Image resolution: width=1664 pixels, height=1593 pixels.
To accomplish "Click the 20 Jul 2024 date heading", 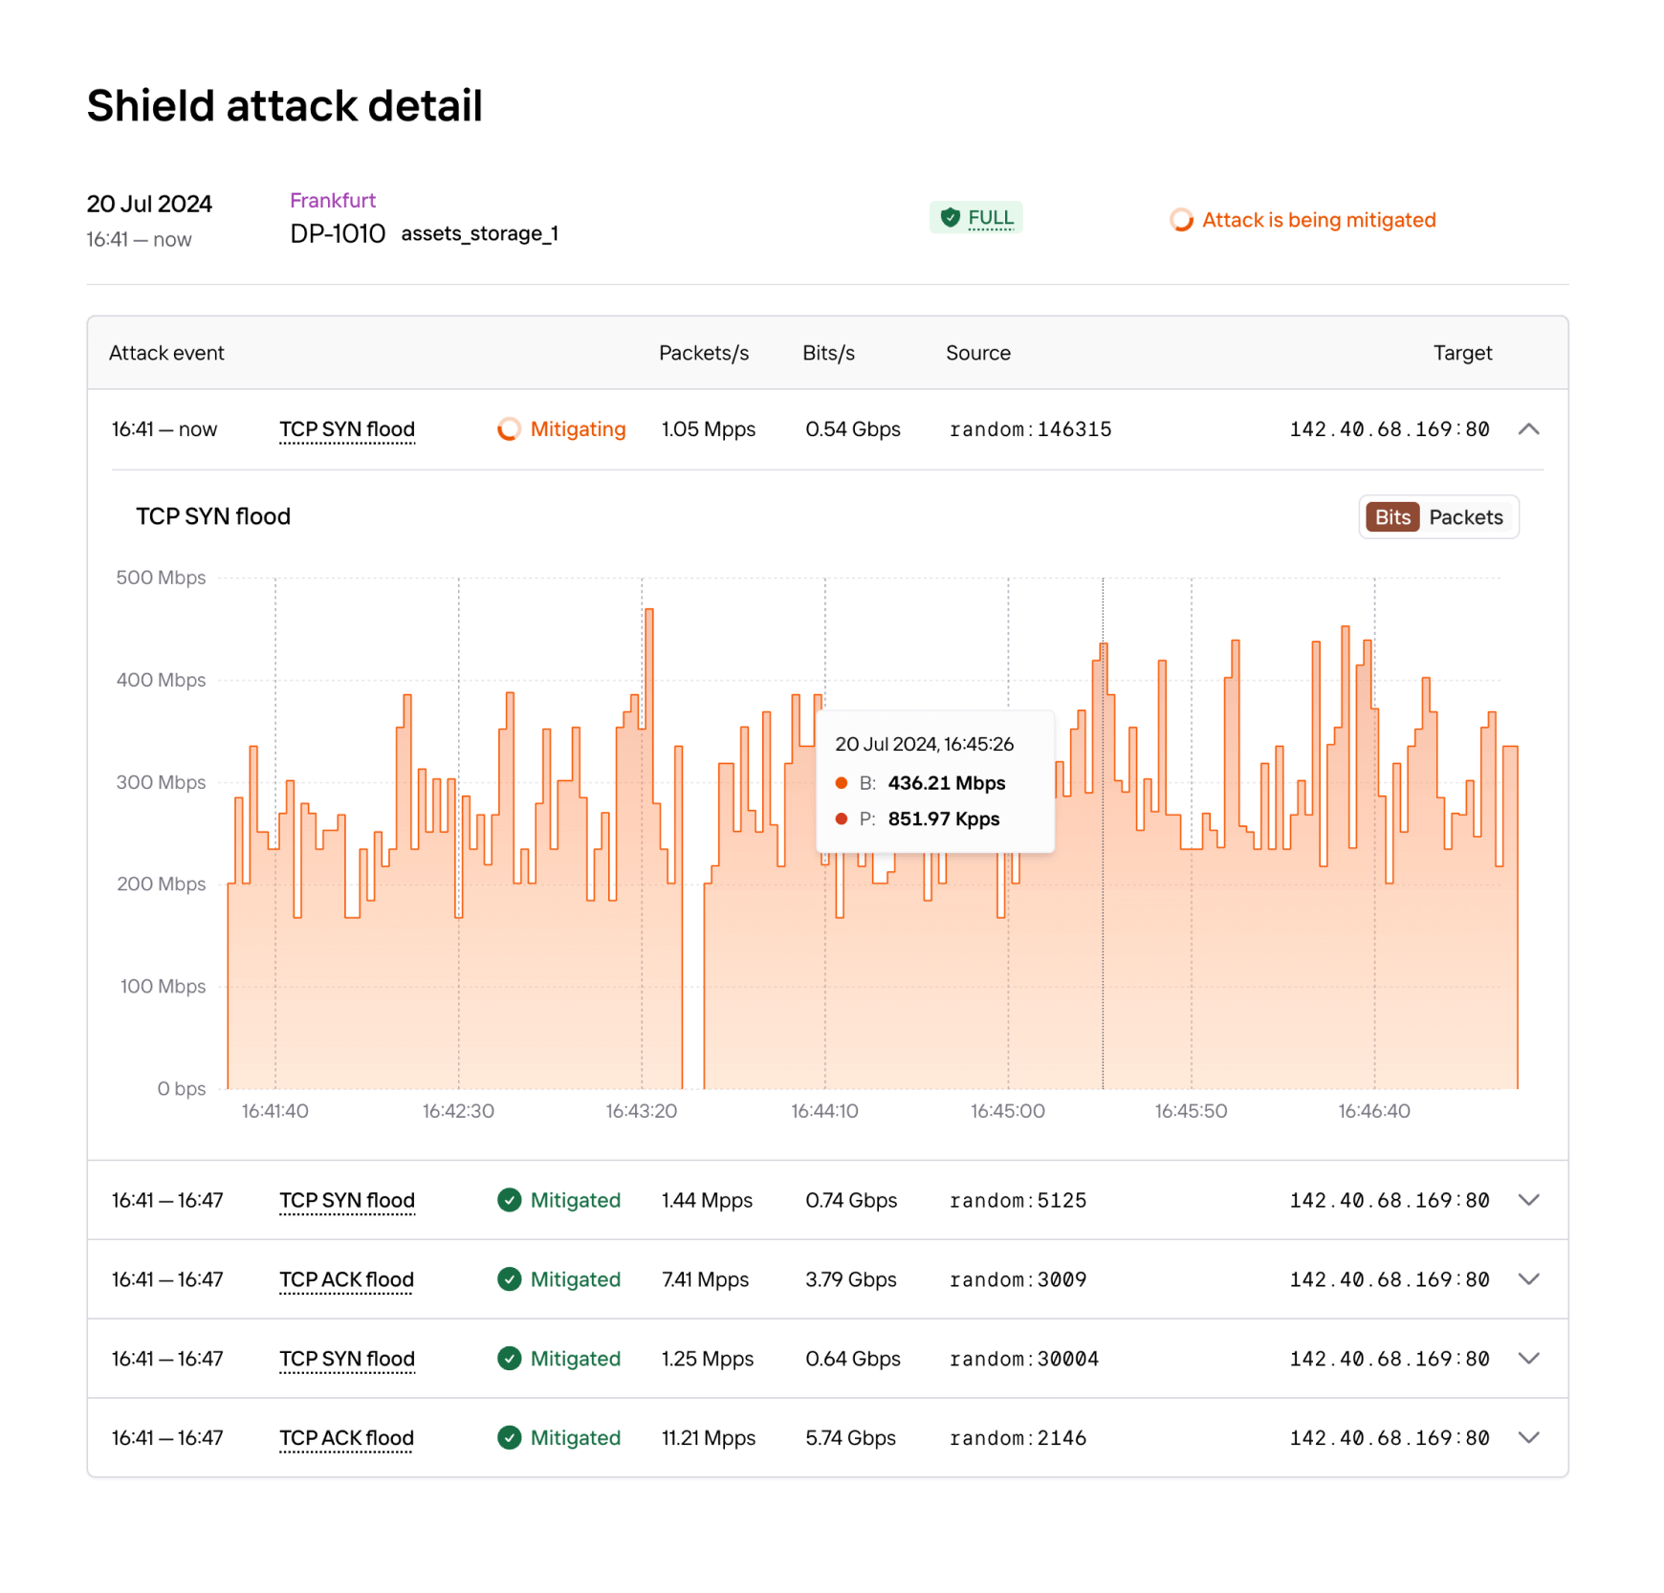I will [x=149, y=204].
